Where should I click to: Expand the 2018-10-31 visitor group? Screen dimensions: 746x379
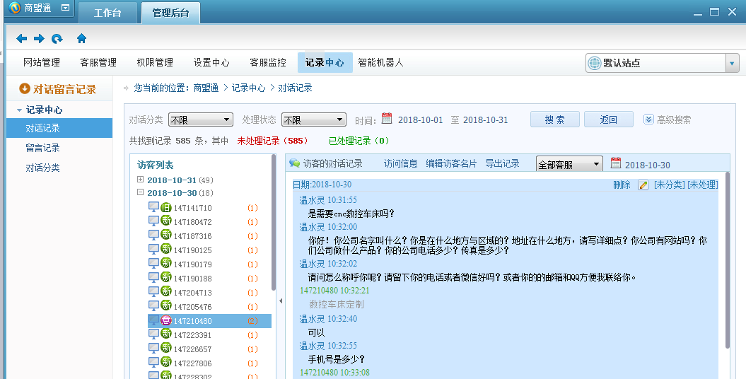pyautogui.click(x=141, y=180)
